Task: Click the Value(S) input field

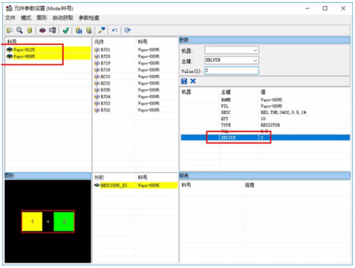Action: [232, 71]
